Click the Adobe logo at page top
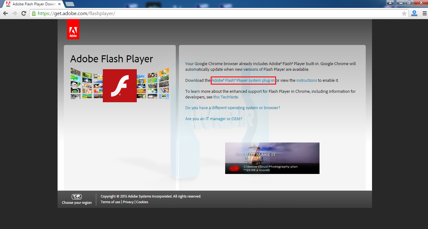This screenshot has height=229, width=428. coord(73,29)
